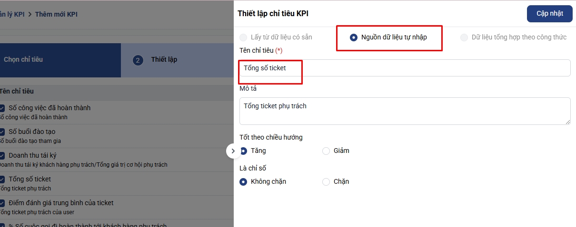Uncheck 'Số công việc đã hoàn thành' checkbox
The image size is (576, 227).
tap(2, 108)
